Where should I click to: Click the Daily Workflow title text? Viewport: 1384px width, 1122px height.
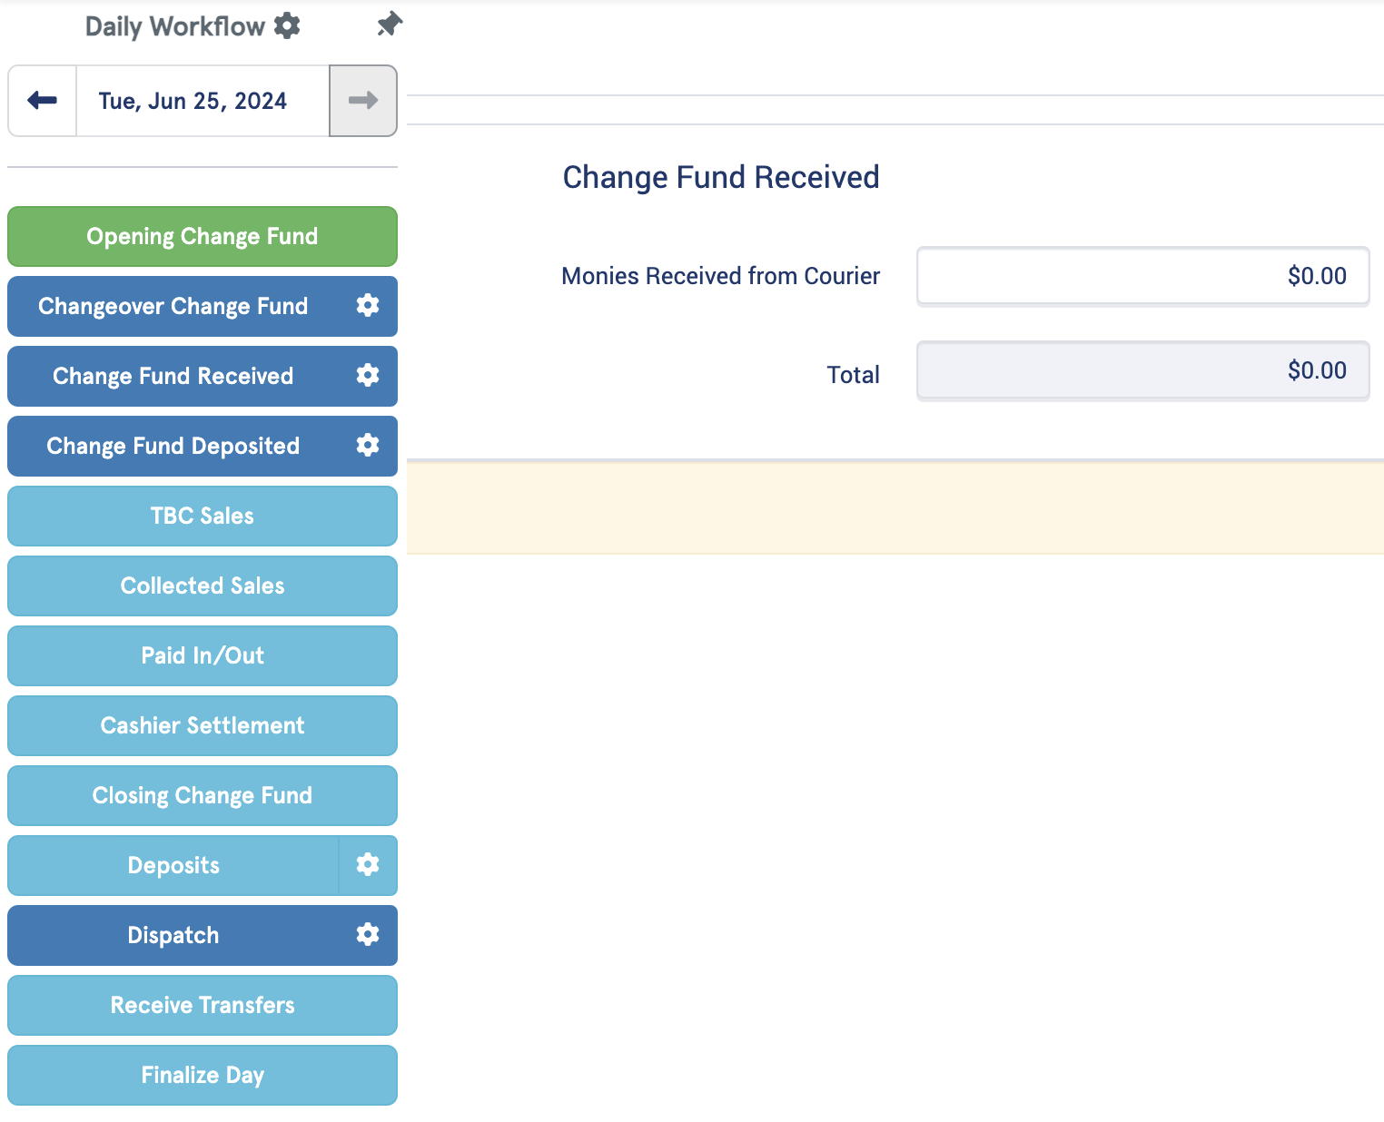(x=175, y=26)
